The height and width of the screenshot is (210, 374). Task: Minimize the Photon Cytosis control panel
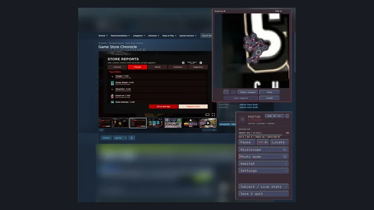point(287,116)
